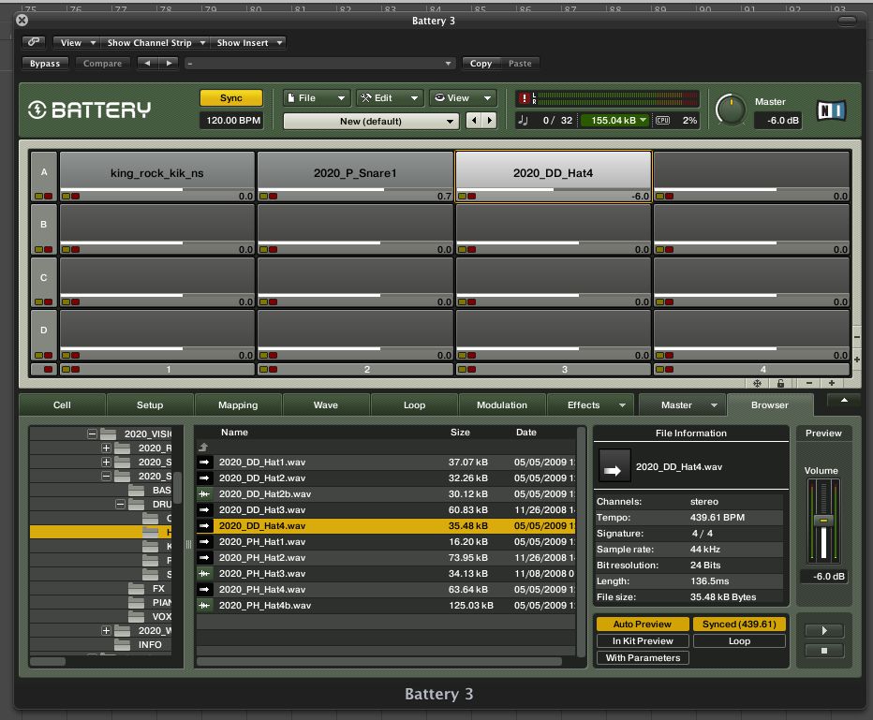The width and height of the screenshot is (873, 720).
Task: Collapse the 2020_VISI folder
Action: [x=93, y=434]
